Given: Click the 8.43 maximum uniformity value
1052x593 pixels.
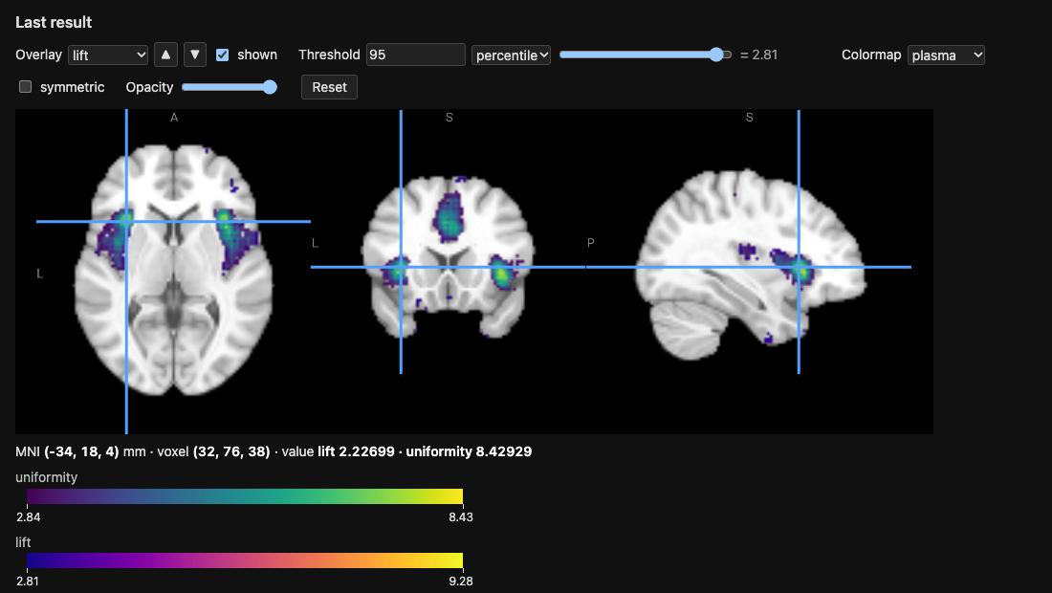Looking at the screenshot, I should (461, 517).
